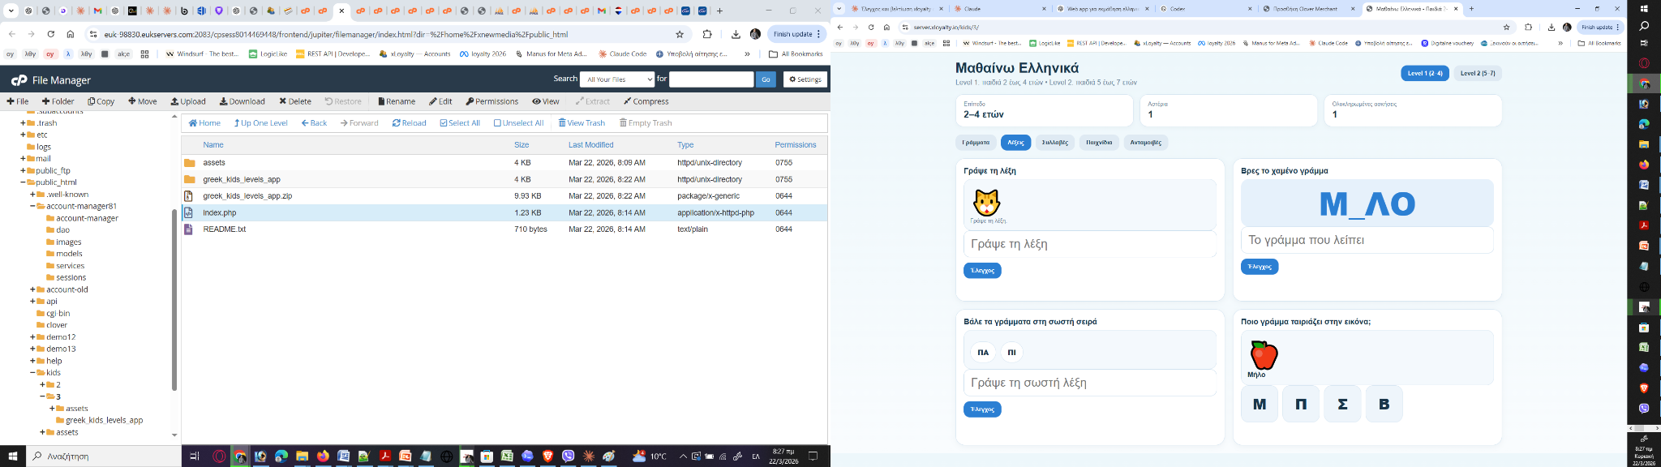
Task: Click View Trash
Action: tap(582, 123)
